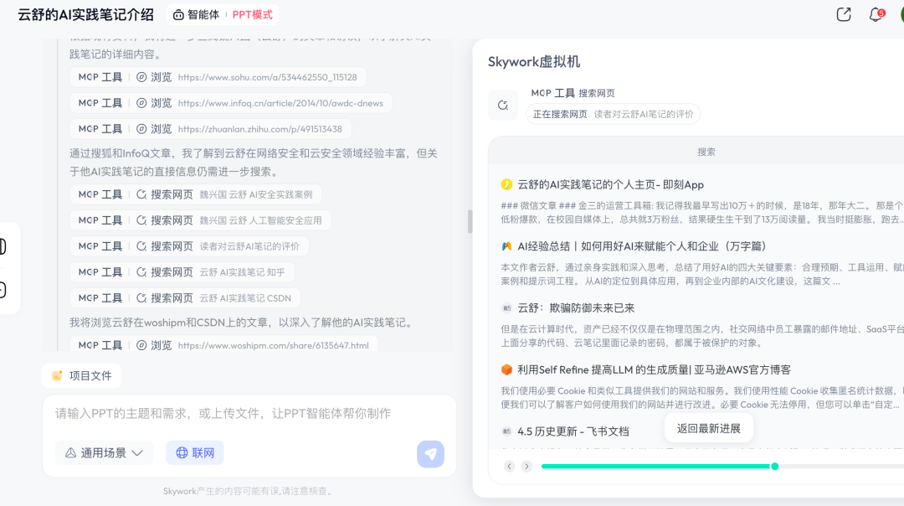Screen dimensions: 904x506
Task: Focus the PPT topic input box
Action: 249,413
